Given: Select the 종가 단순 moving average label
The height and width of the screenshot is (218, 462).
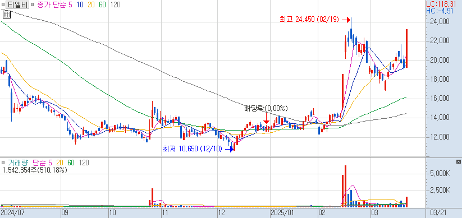Looking at the screenshot, I should (52, 4).
